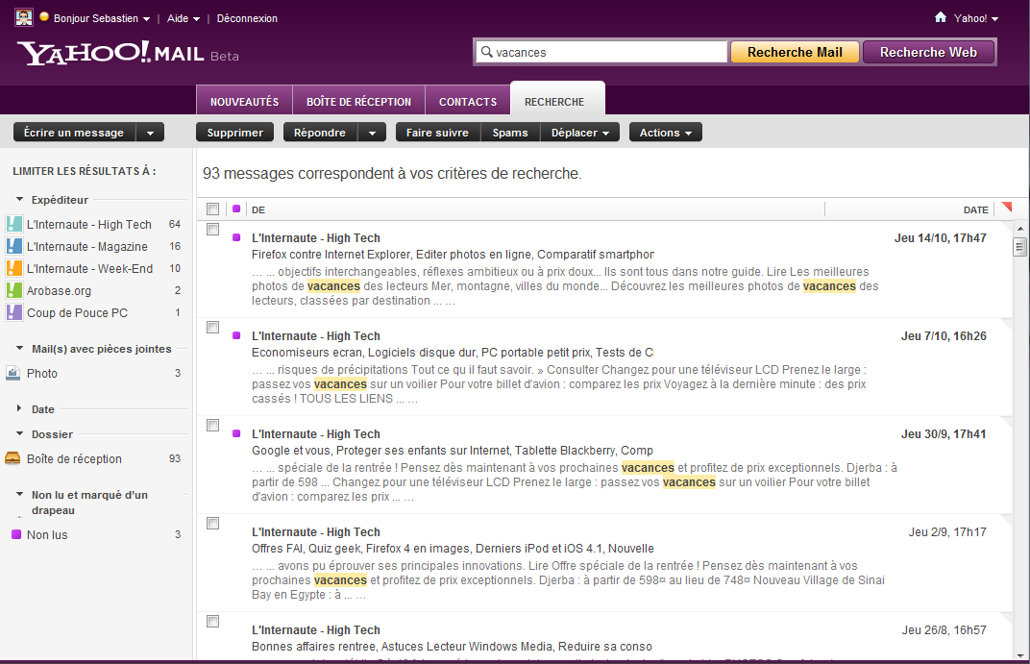Viewport: 1030px width, 664px height.
Task: Click the Faire suivre button
Action: point(437,133)
